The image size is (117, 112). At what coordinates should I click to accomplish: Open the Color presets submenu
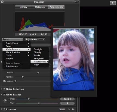[x=17, y=46]
